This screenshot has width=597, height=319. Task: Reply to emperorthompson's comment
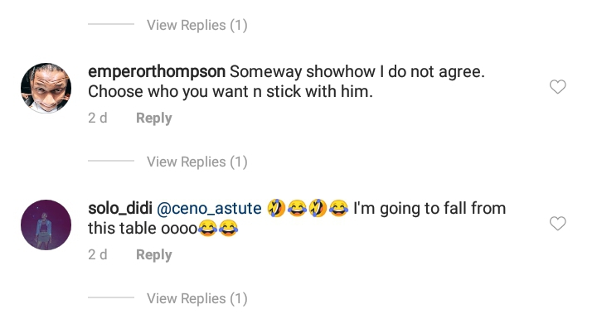(x=154, y=118)
